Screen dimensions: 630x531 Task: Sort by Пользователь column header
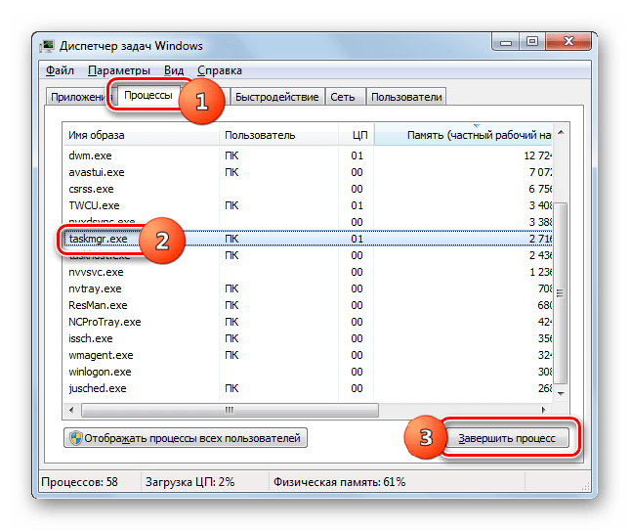pos(278,135)
